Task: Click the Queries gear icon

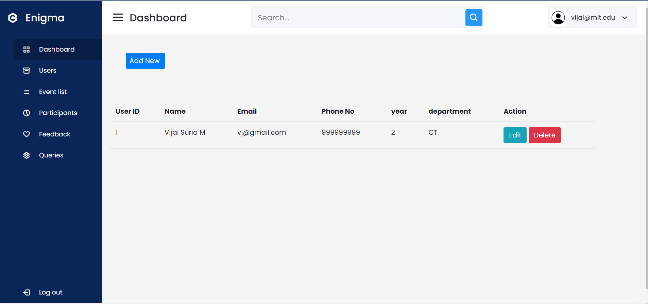Action: pos(27,155)
